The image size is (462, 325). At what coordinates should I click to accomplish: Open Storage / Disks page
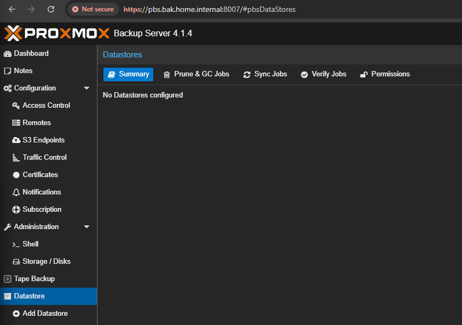(x=47, y=262)
